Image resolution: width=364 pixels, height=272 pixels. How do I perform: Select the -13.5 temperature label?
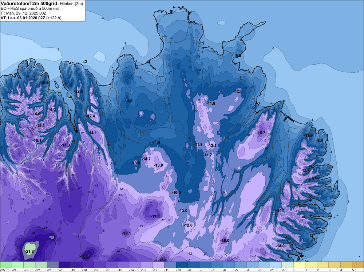[305, 171]
